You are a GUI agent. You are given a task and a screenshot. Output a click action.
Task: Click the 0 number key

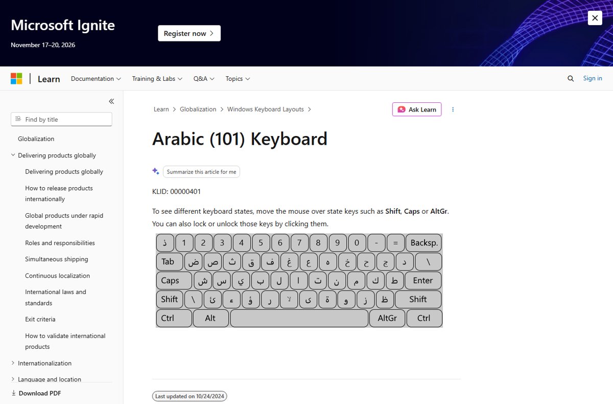[357, 242]
